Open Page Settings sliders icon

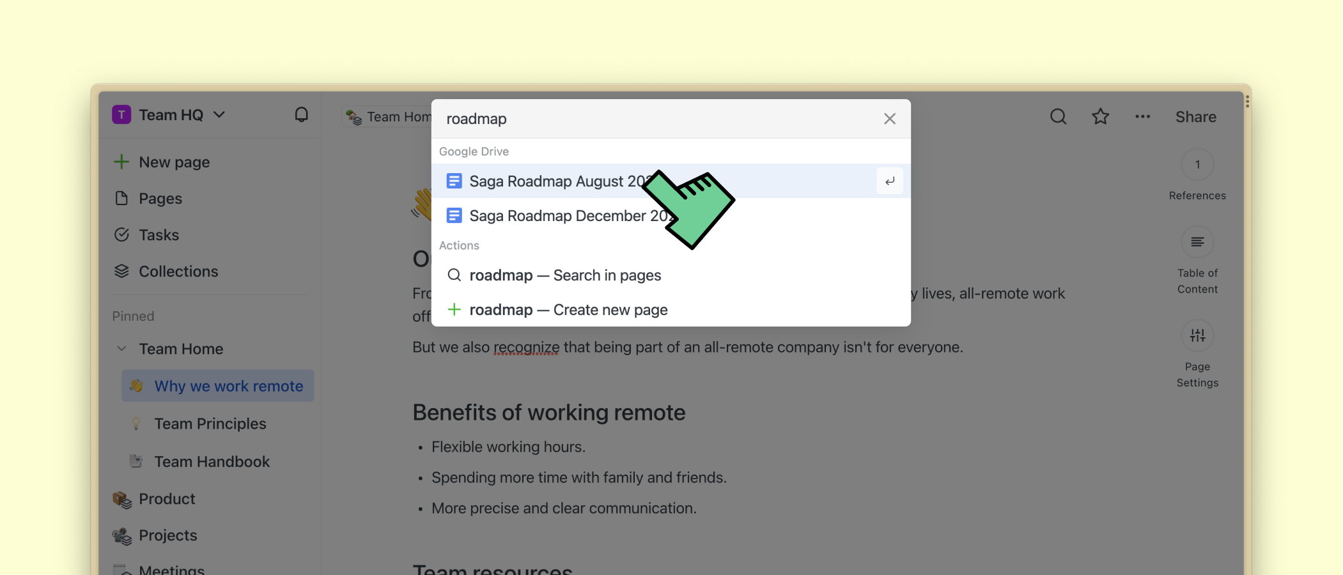tap(1197, 336)
